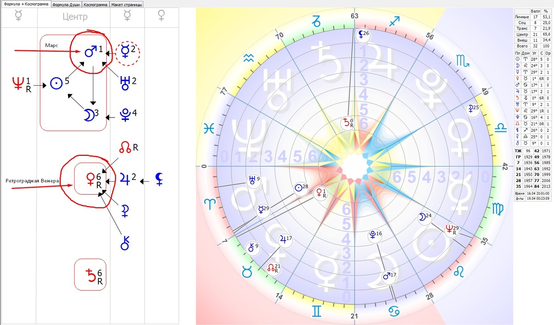Select Mercury marker at 29 in the cosmogram
Image resolution: width=554 pixels, height=325 pixels.
(x=263, y=210)
